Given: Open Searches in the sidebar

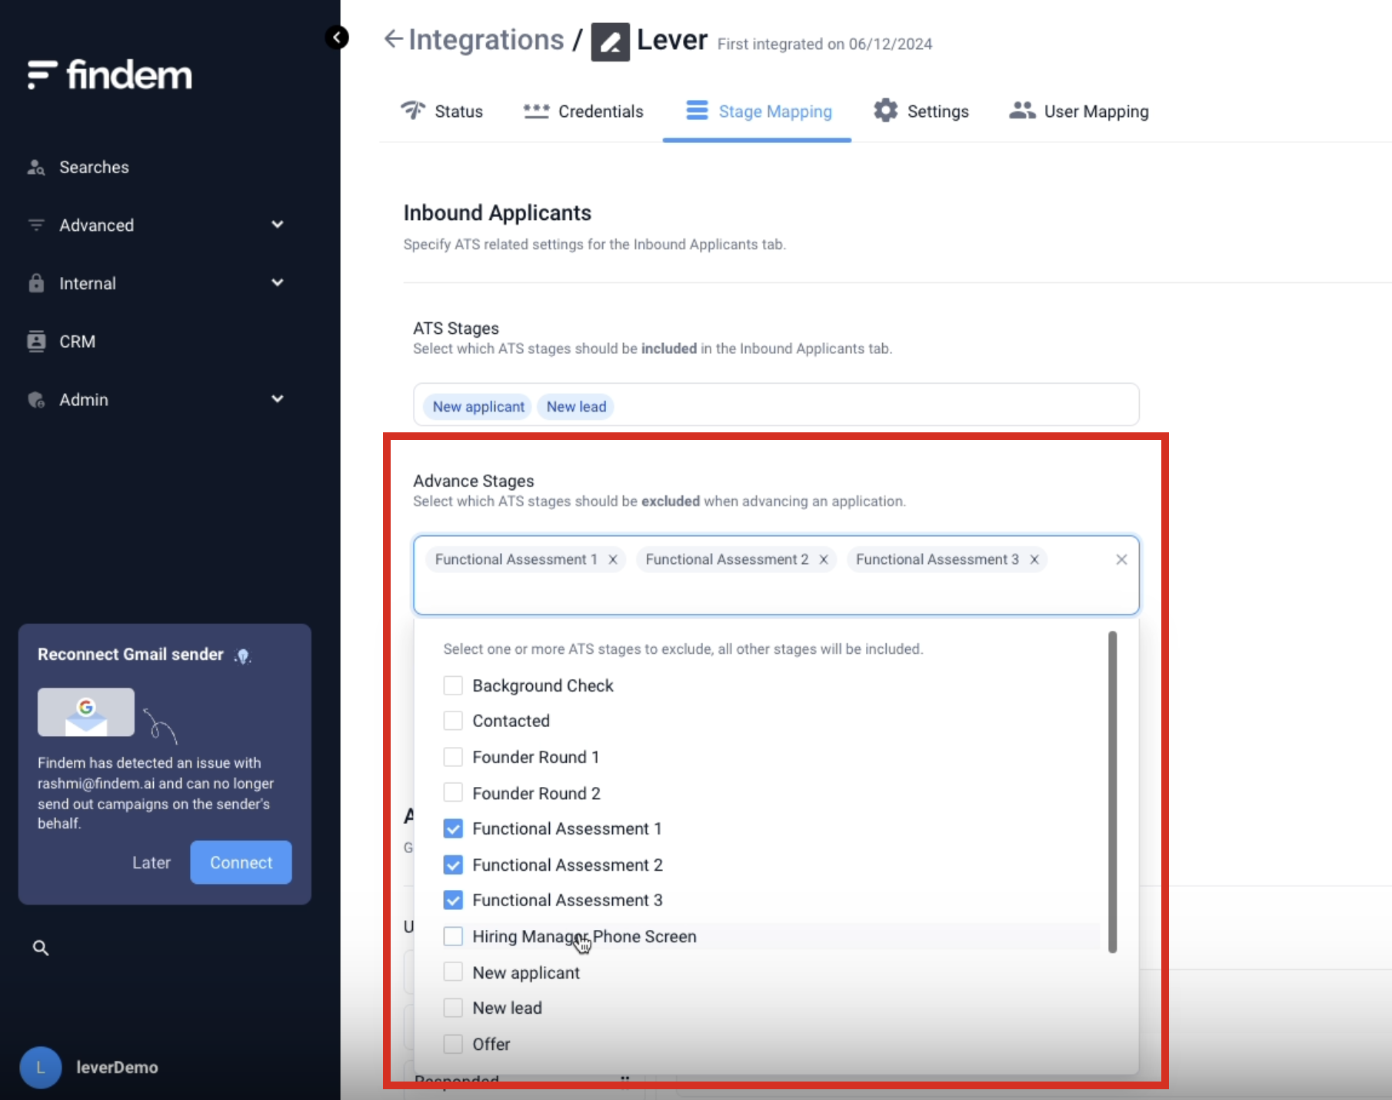Looking at the screenshot, I should click(x=94, y=167).
